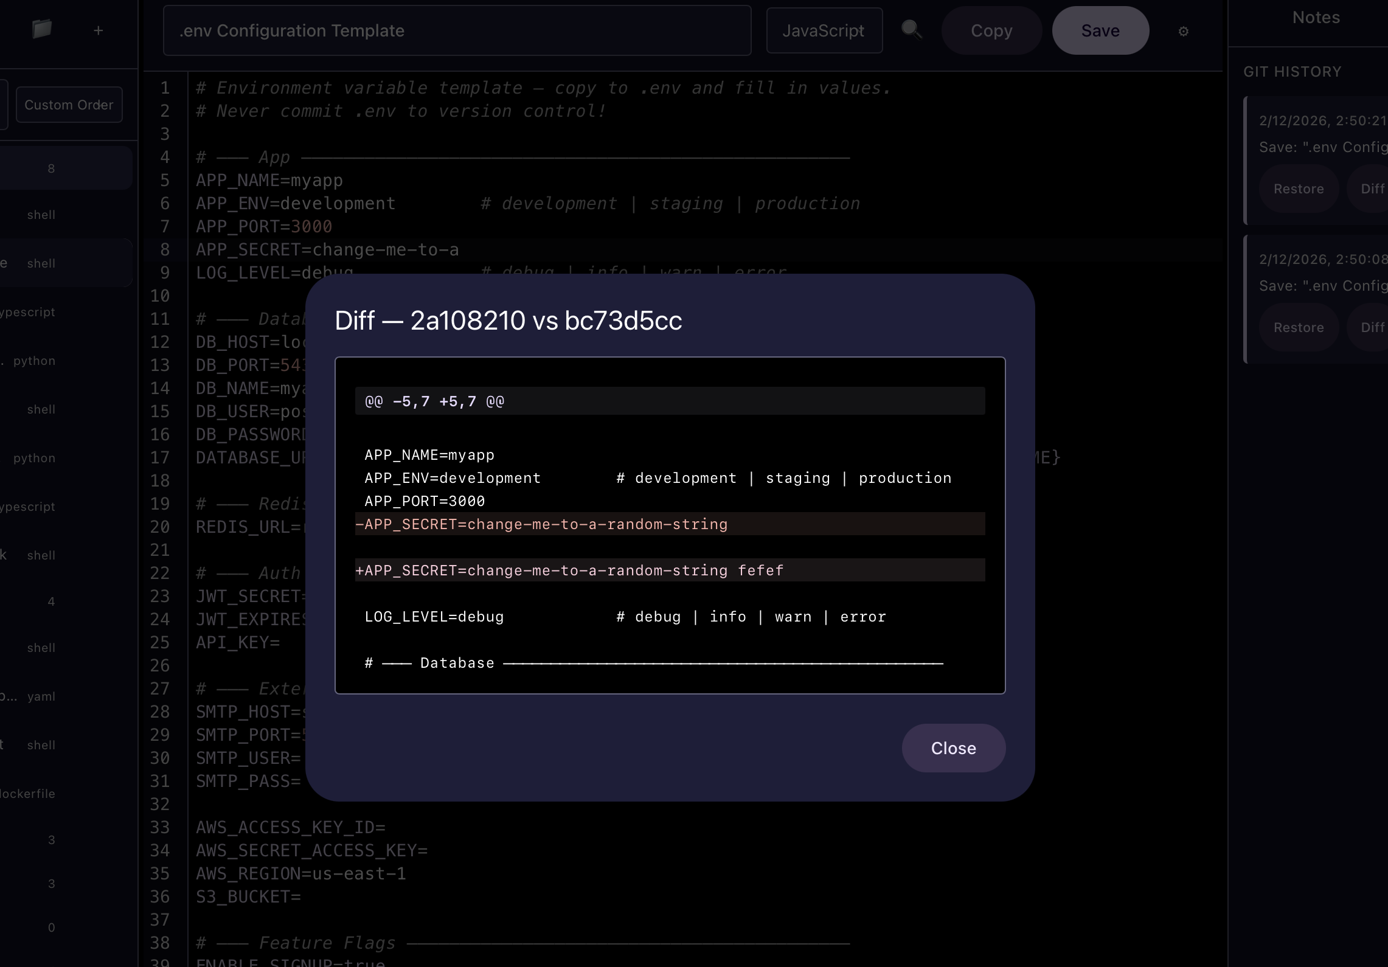Open the file browser folder icon

point(41,30)
